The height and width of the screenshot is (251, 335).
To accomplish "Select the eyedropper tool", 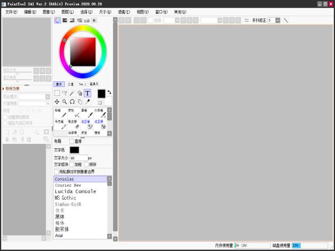I will coord(88,102).
